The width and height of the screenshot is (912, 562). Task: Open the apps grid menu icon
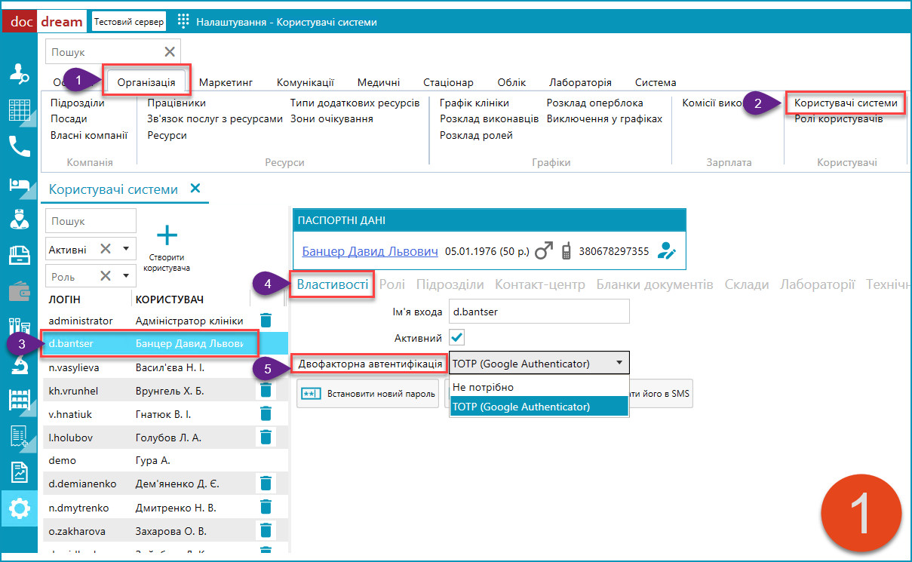183,22
